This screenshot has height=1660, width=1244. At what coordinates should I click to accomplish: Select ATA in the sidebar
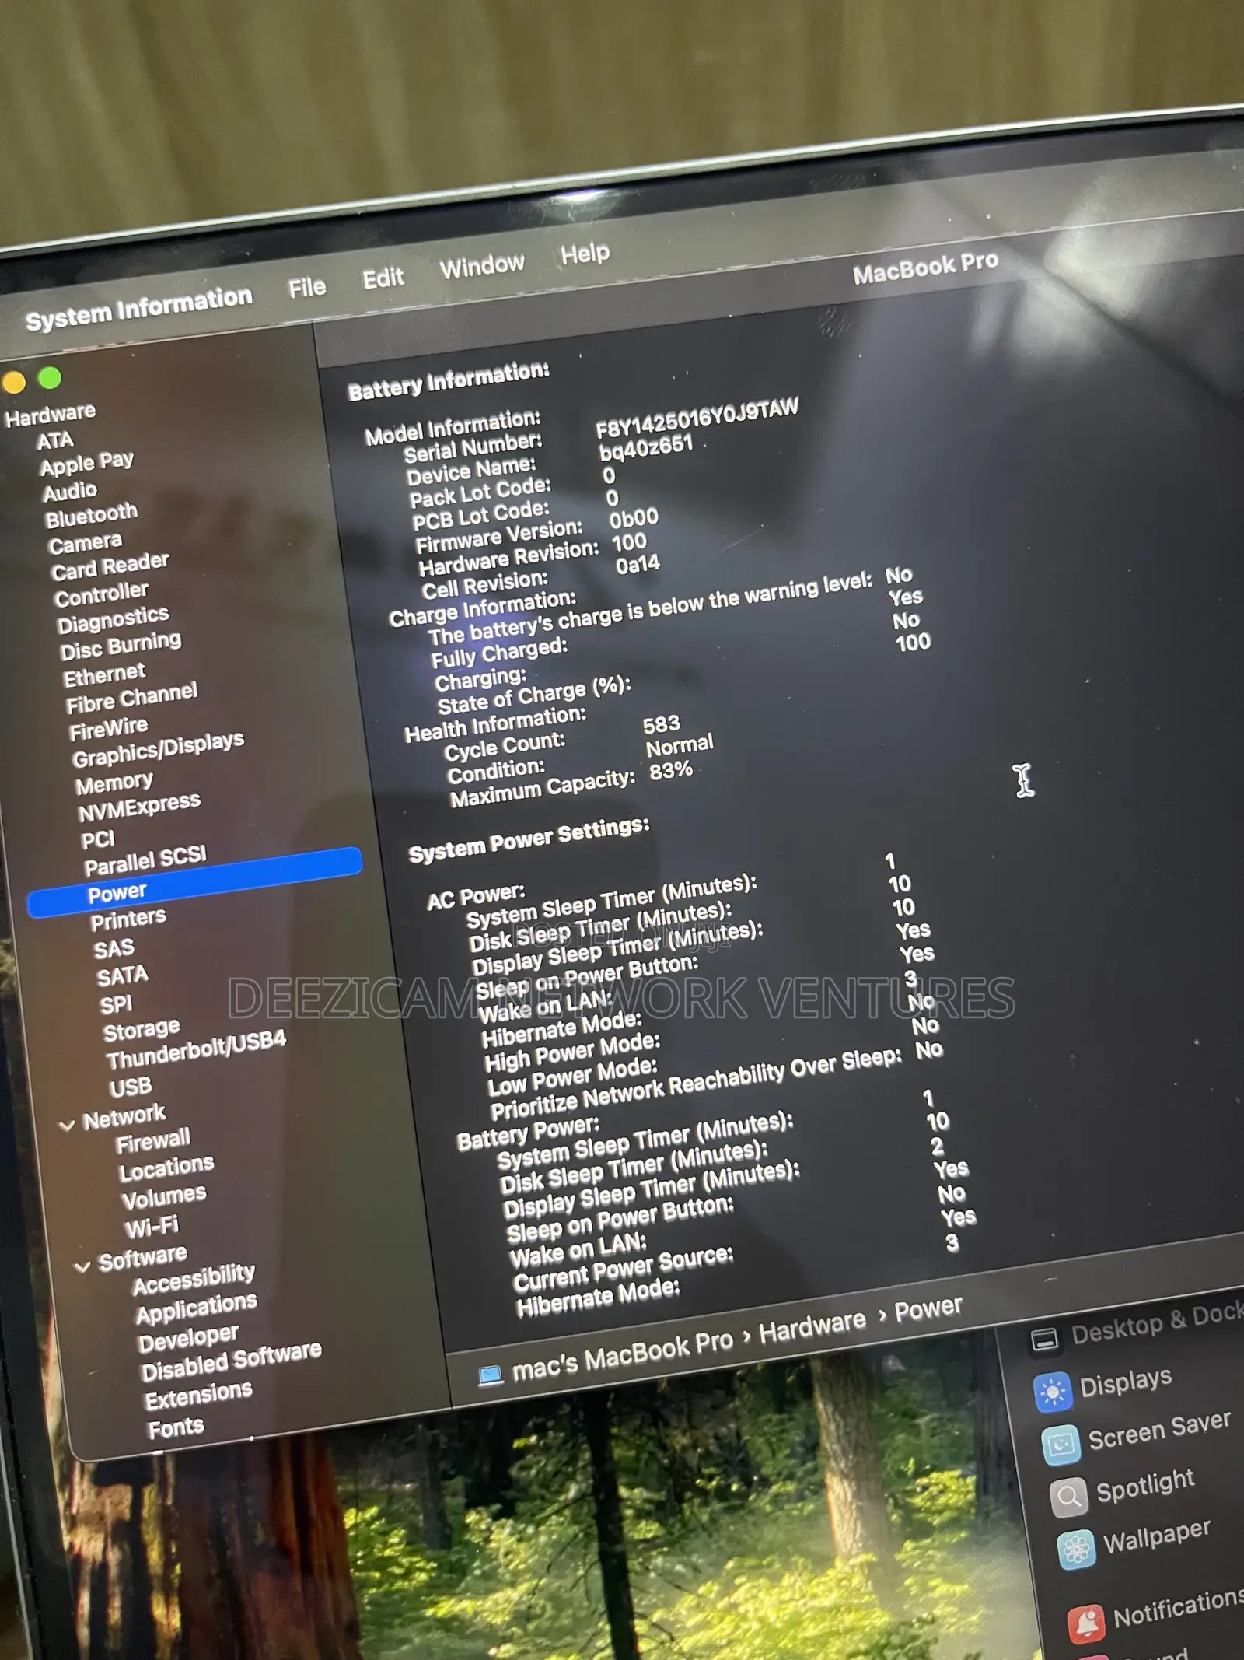click(54, 441)
